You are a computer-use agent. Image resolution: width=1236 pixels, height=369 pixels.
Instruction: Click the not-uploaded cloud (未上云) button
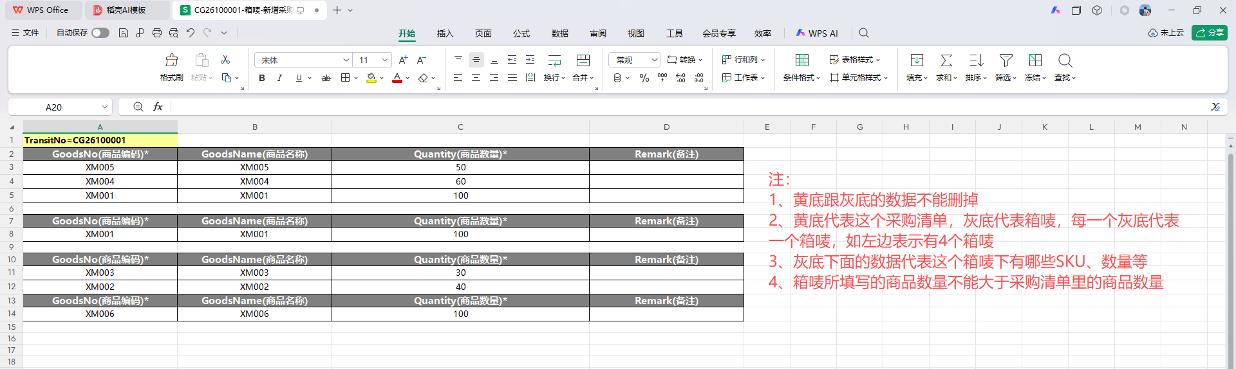coord(1166,33)
